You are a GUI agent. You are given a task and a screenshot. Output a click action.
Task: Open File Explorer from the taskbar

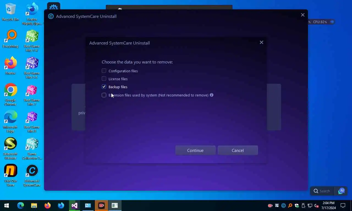click(34, 206)
